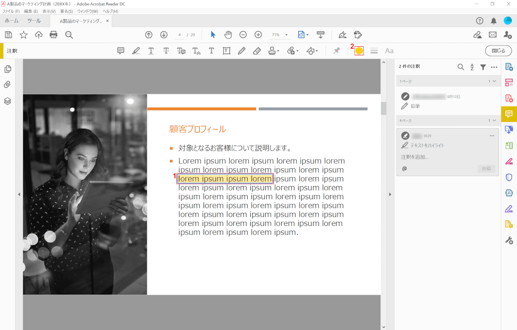
Task: Select the strikethrough text tool
Action: [166, 51]
